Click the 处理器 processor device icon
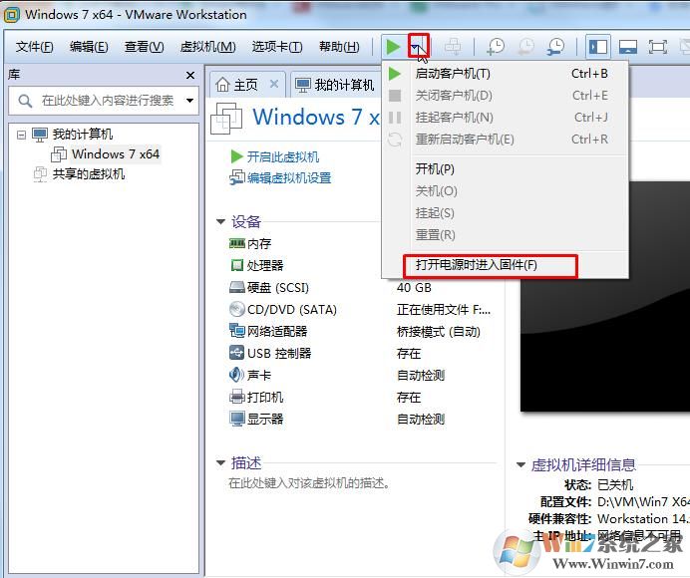The height and width of the screenshot is (578, 690). point(236,265)
